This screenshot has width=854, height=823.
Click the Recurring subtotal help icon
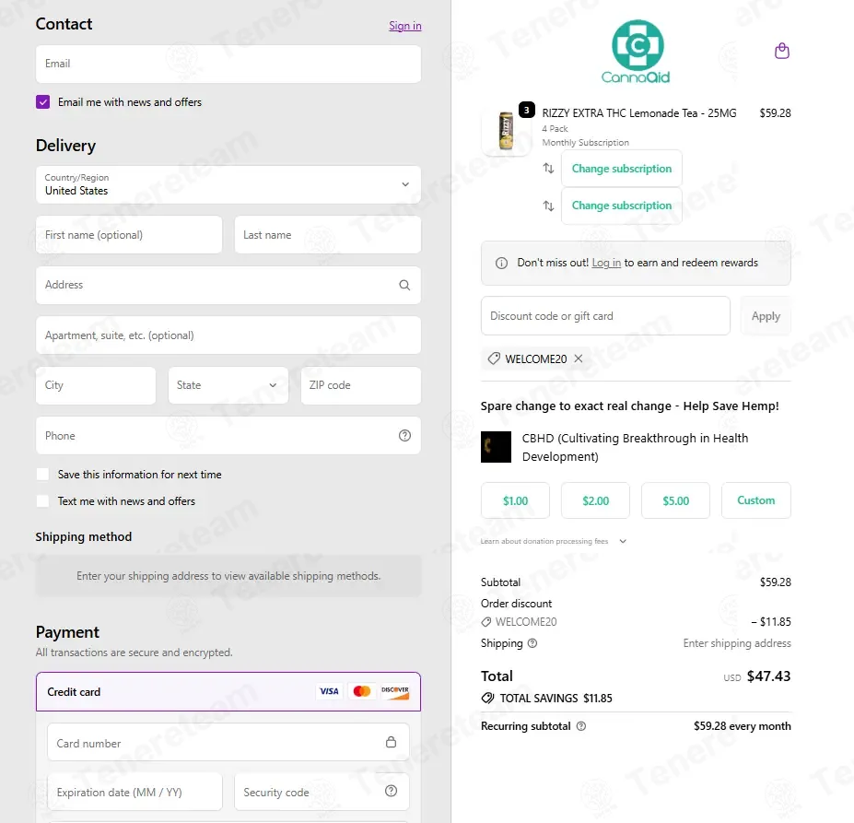point(581,726)
